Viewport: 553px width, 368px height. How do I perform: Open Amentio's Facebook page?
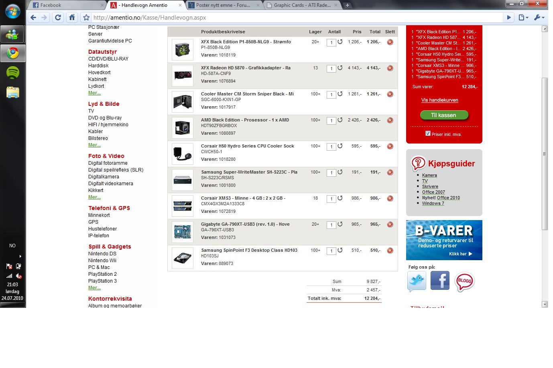pos(440,280)
